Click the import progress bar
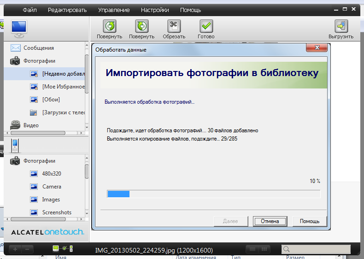Screen dimensions: 364x259 213,194
